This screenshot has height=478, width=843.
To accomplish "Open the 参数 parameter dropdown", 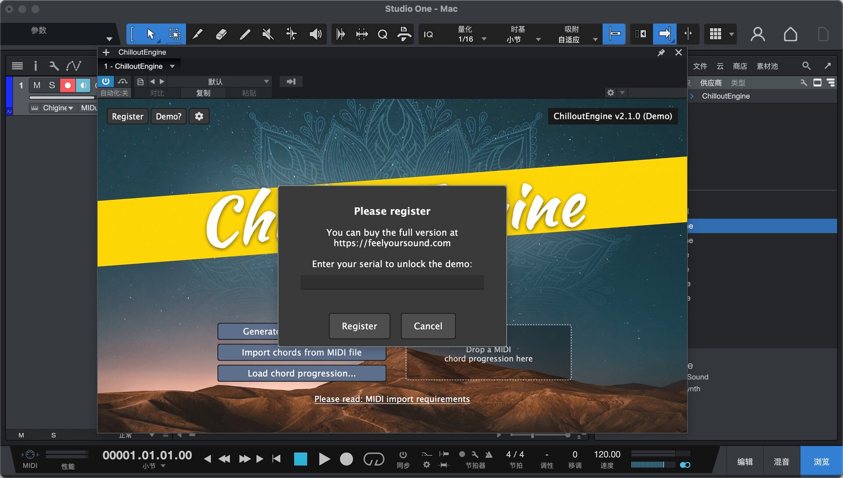I will 109,39.
